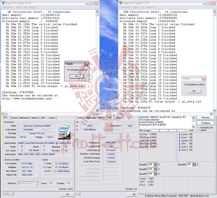Screen dimensions: 217x198
Task: Click the Speed01 percent stepper icon
Action: point(155,164)
